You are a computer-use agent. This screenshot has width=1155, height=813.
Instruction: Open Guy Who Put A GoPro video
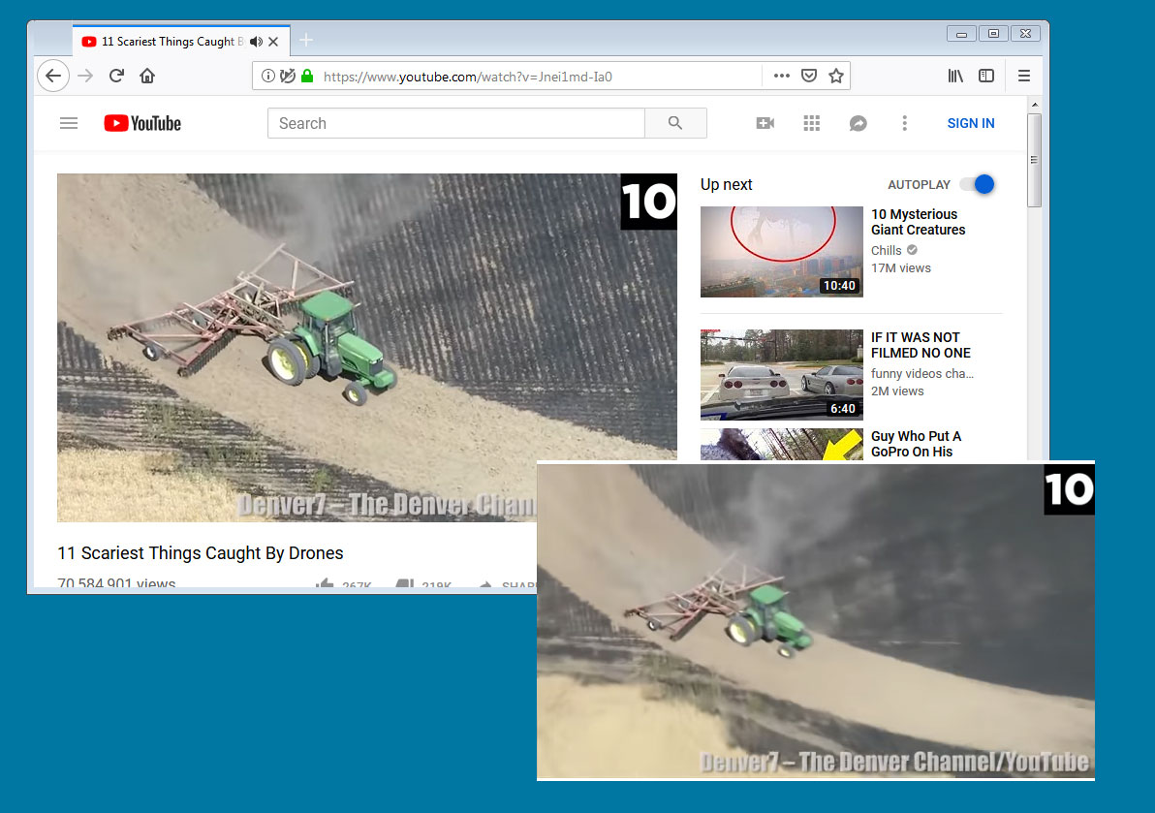tap(916, 444)
